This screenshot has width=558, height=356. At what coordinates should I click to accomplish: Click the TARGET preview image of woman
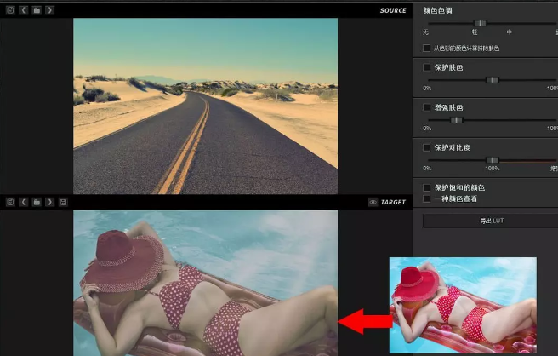[205, 283]
